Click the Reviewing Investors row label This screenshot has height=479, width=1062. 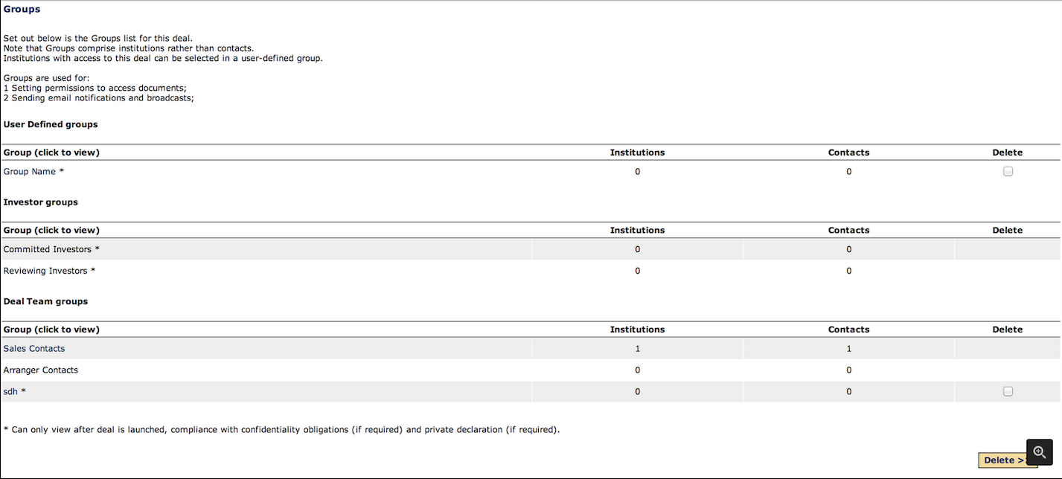point(49,271)
